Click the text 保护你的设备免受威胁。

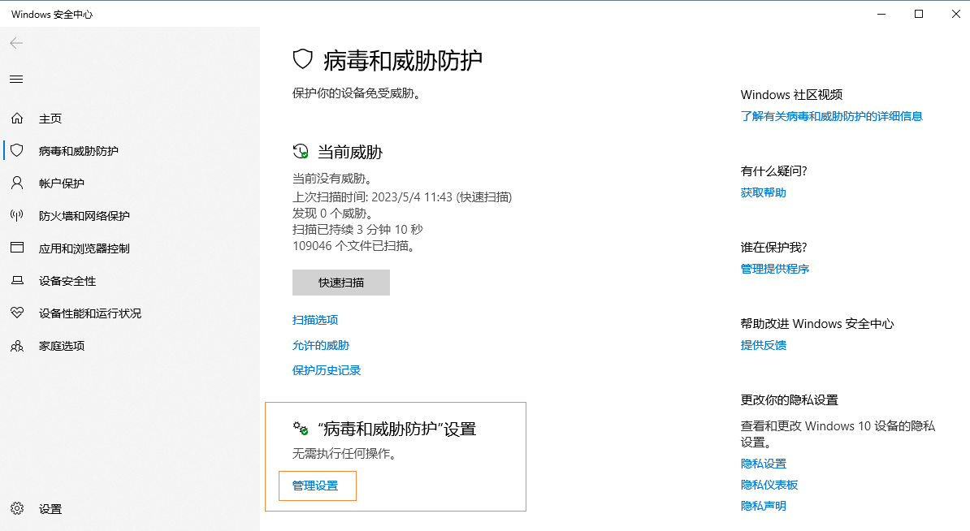click(357, 94)
